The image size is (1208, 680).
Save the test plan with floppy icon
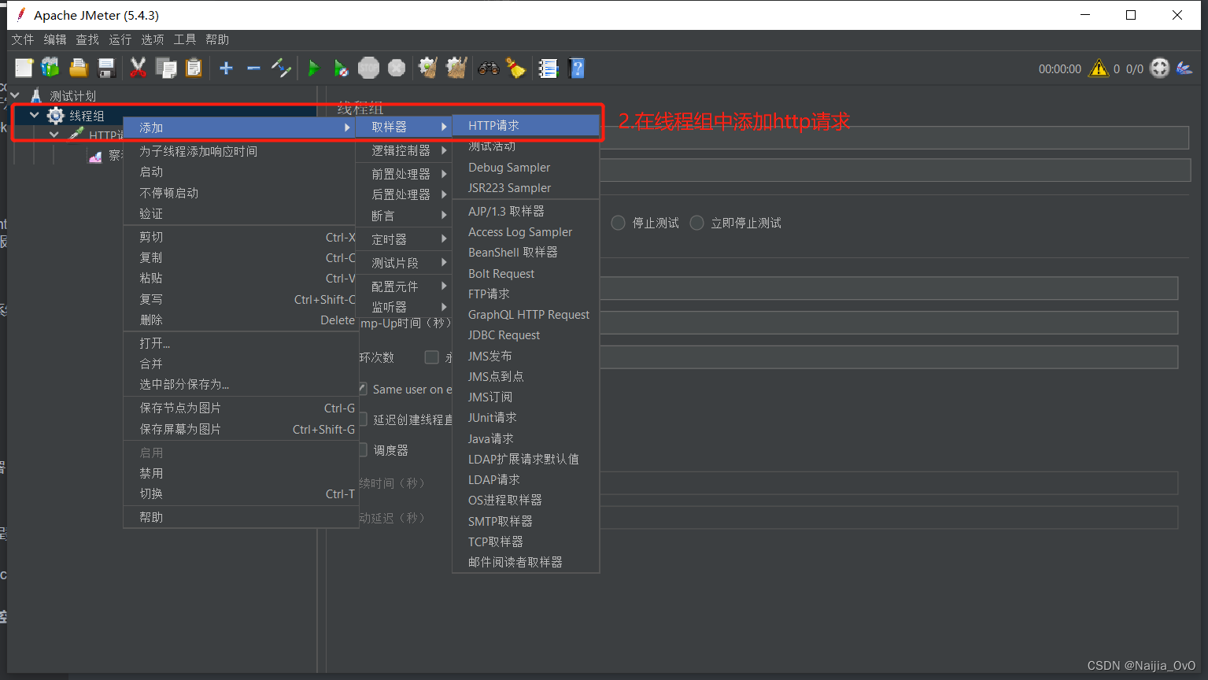click(x=106, y=68)
